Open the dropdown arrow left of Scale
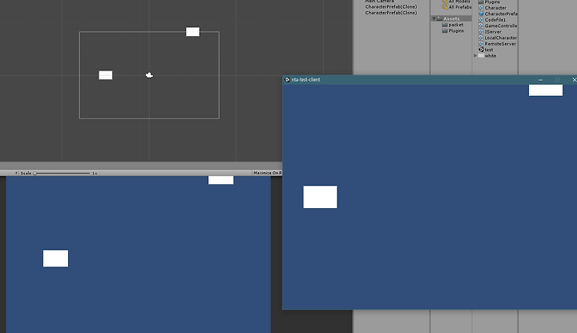The image size is (577, 333). pyautogui.click(x=16, y=173)
